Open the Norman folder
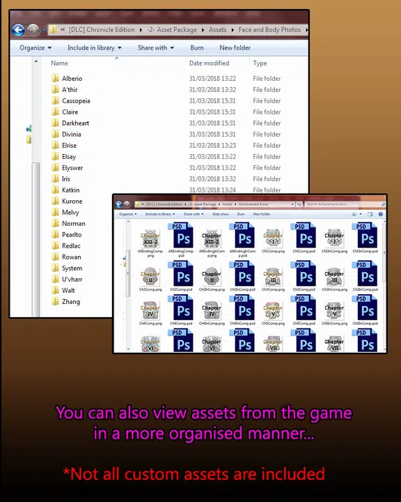Viewport: 401px width, 502px height. tap(68, 224)
